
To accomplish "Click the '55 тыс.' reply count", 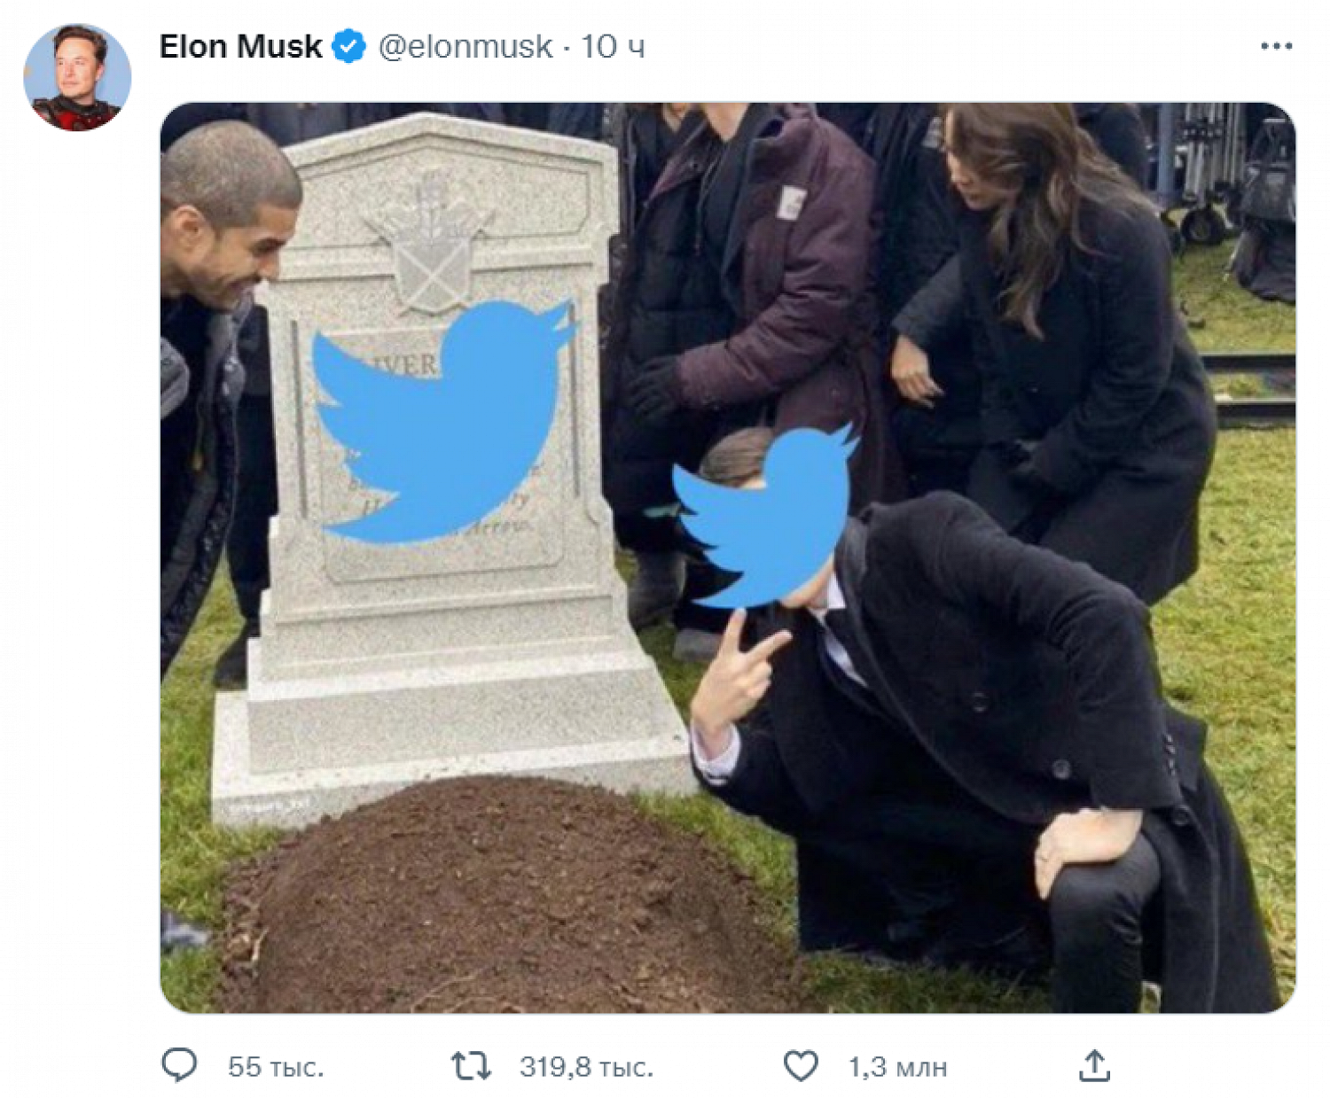I will tap(276, 1067).
